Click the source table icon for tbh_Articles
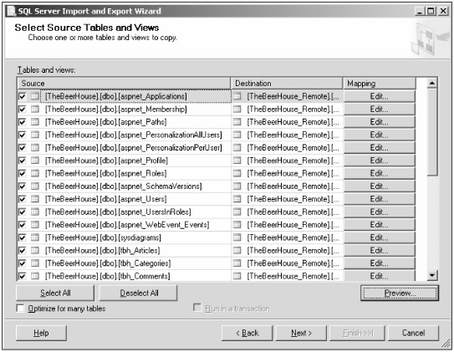454x352 pixels. coord(35,250)
